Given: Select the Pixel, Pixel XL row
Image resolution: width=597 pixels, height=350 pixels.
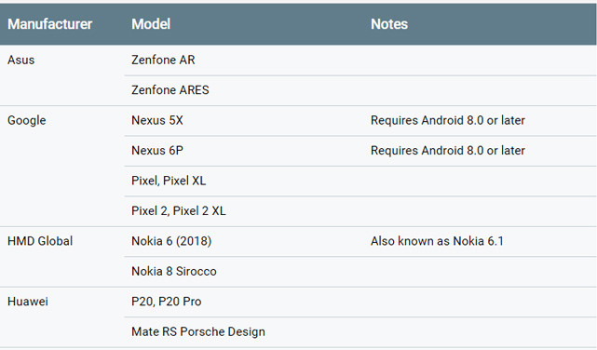Looking at the screenshot, I should (360, 182).
